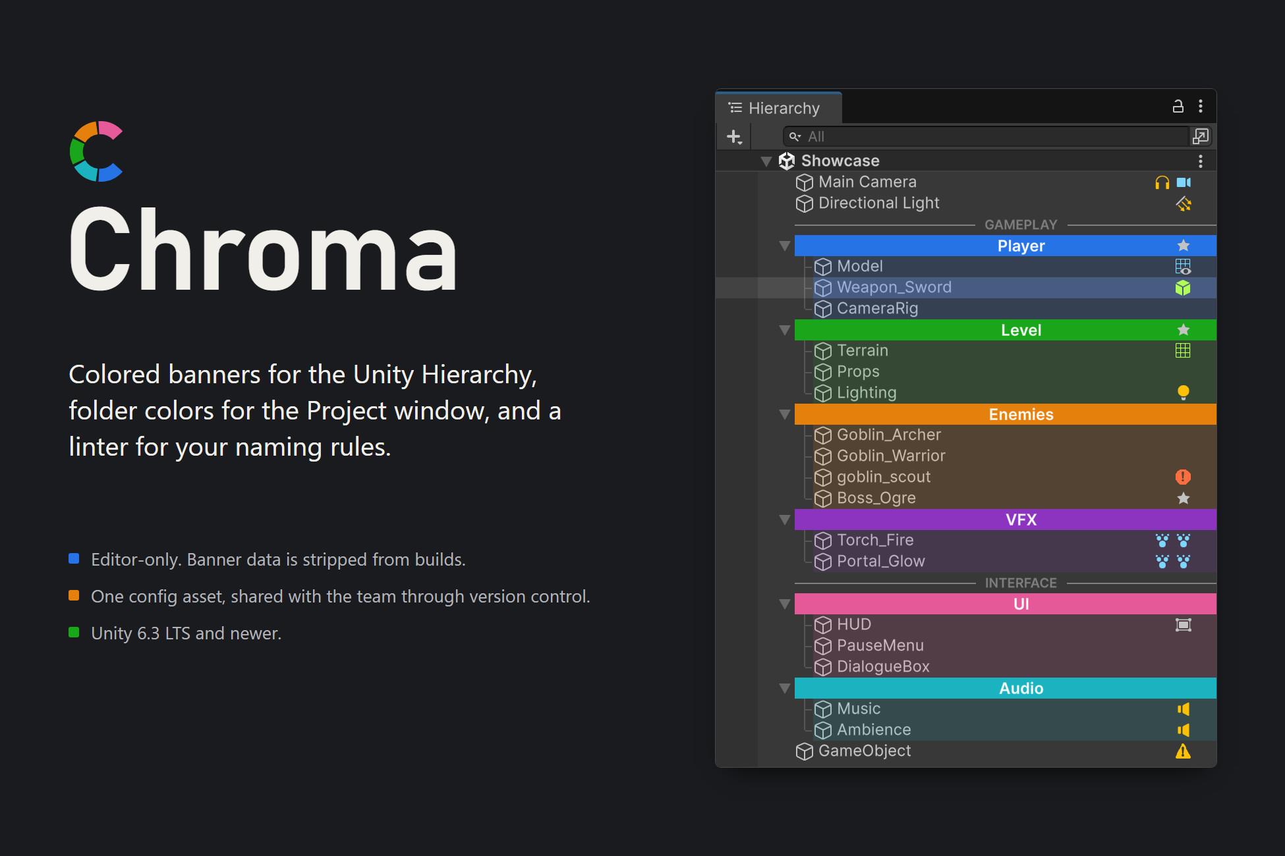Click the canvas icon on HUD row

(x=1184, y=625)
